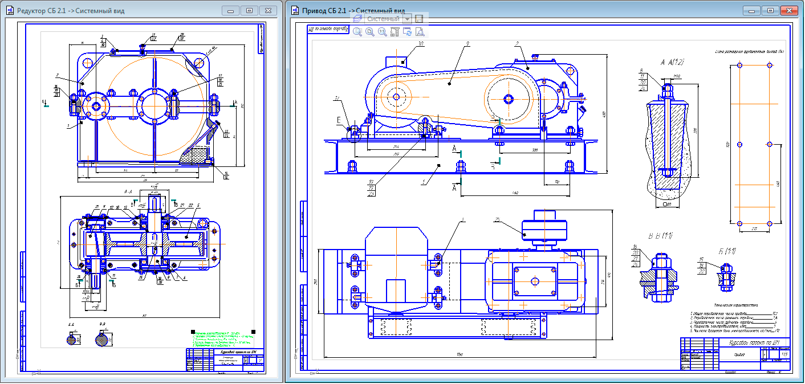Minimize the Редуктор СБ 2.1 window
805x384 pixels.
point(231,11)
